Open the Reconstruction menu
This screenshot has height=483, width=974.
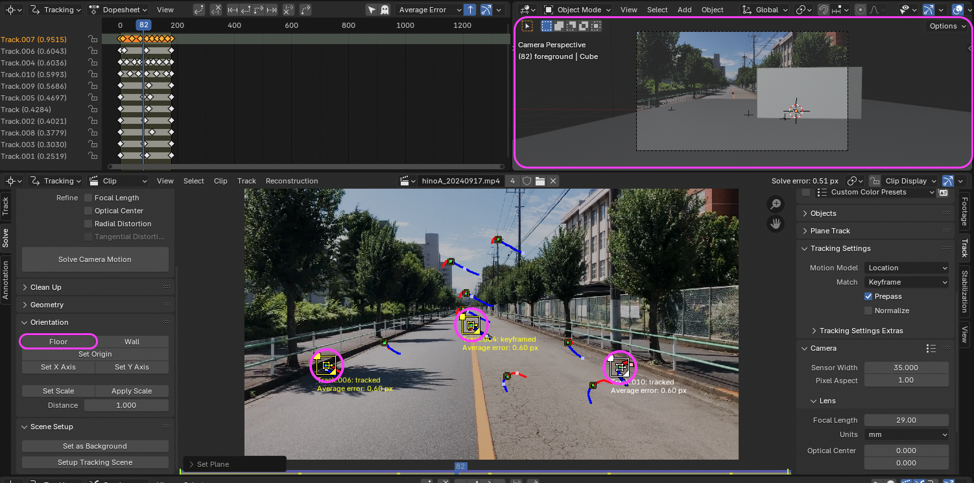click(292, 181)
